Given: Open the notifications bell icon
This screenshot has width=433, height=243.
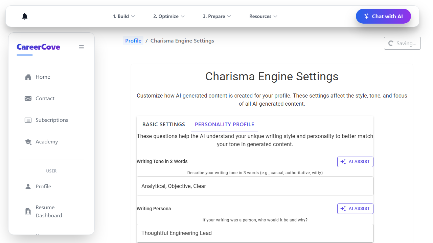Looking at the screenshot, I should [x=25, y=16].
